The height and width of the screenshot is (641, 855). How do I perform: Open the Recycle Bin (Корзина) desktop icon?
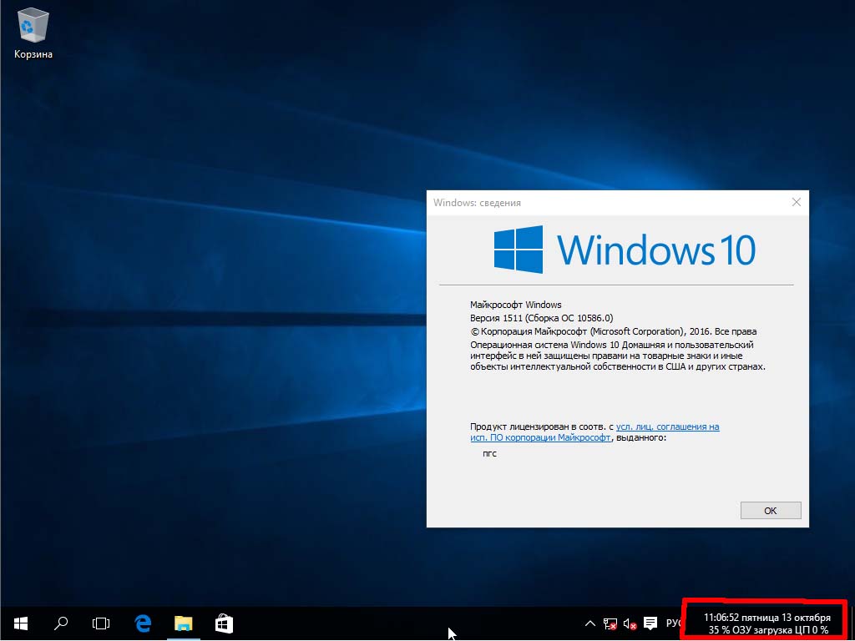coord(33,33)
